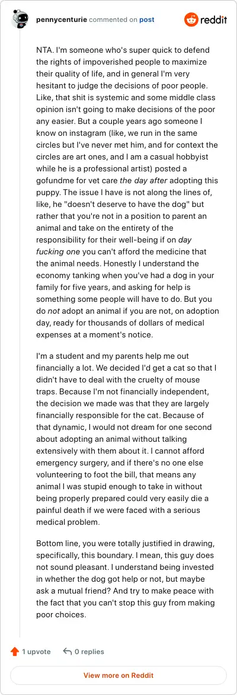This screenshot has height=695, width=237.
Task: Open the pennycenturie user profile link
Action: (x=62, y=20)
